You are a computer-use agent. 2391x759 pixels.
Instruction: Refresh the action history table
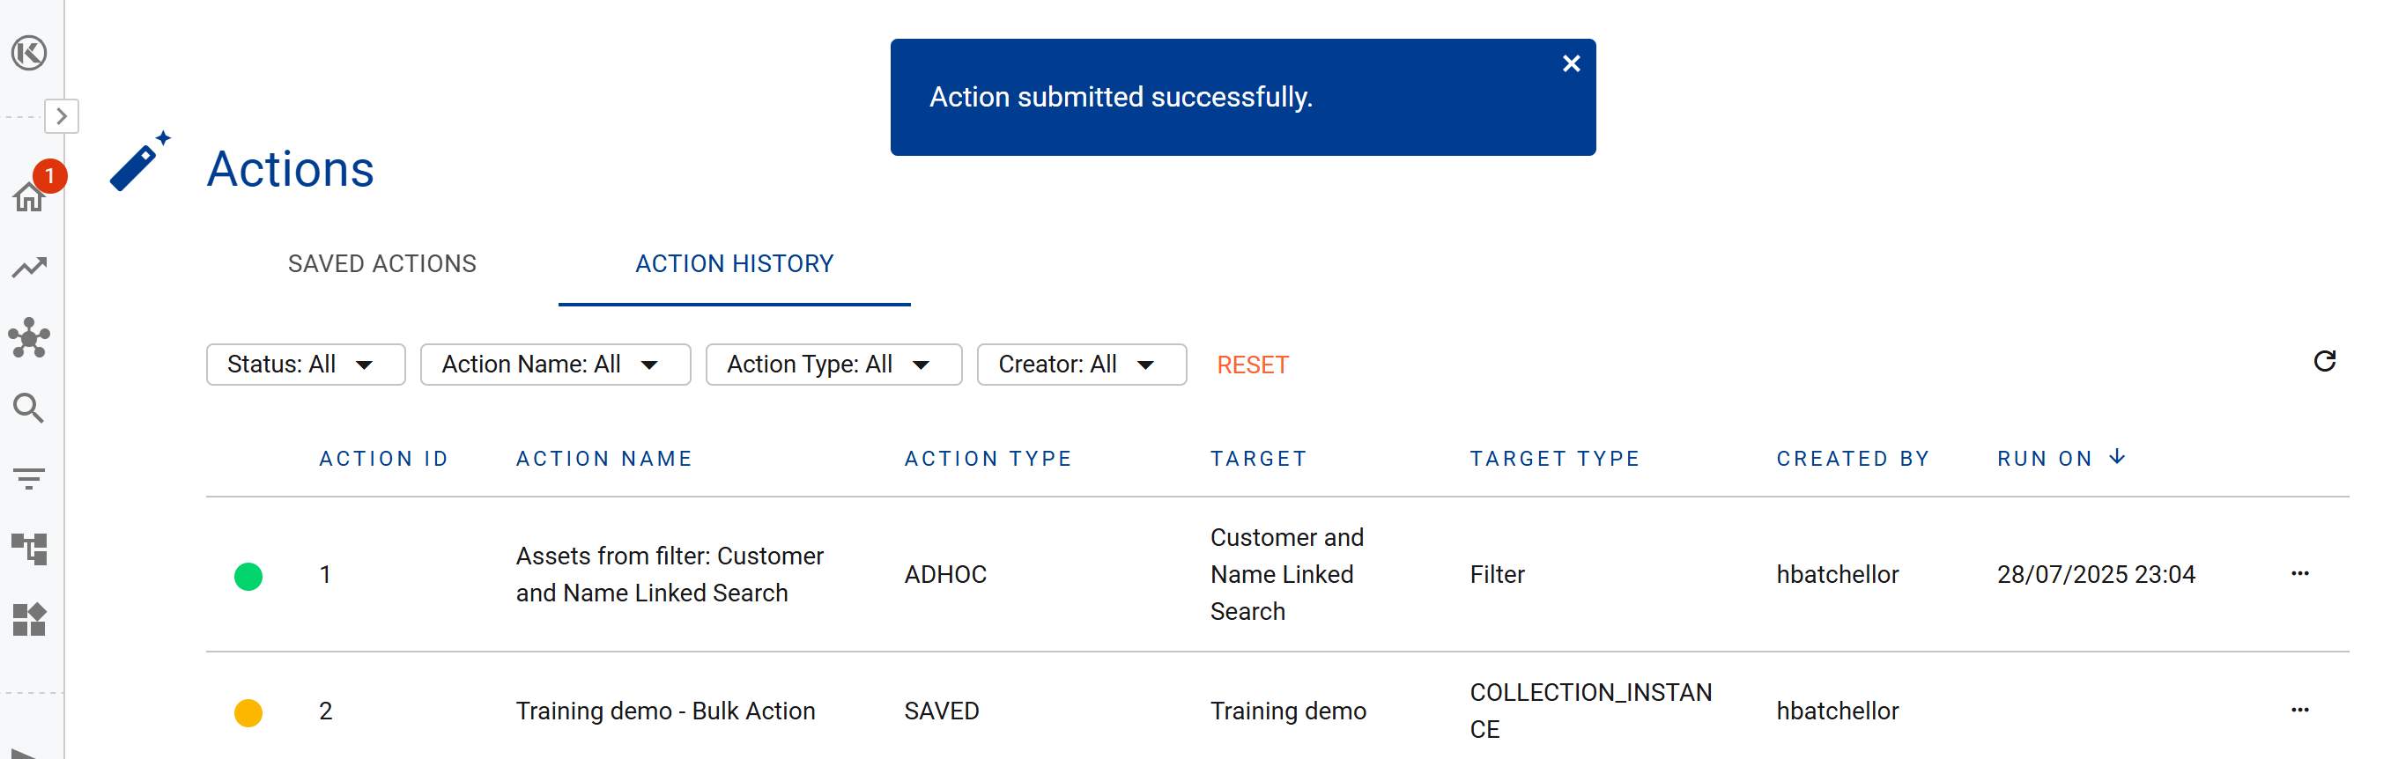pos(2323,362)
